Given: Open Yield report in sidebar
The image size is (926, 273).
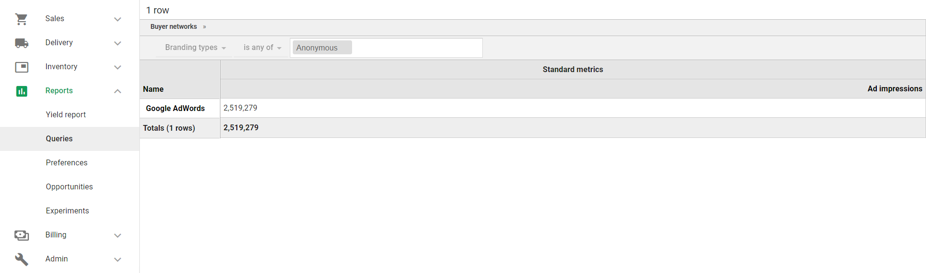Looking at the screenshot, I should tap(66, 115).
